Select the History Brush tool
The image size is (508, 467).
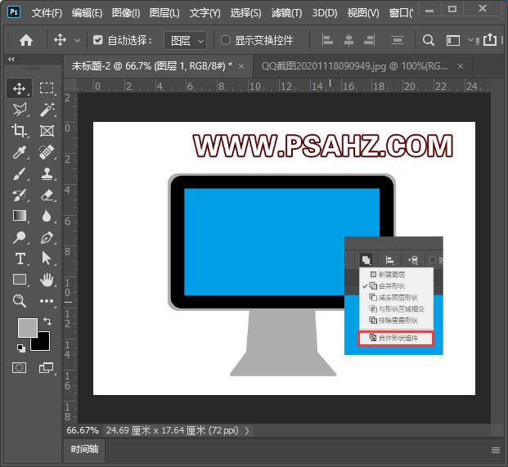pyautogui.click(x=20, y=195)
